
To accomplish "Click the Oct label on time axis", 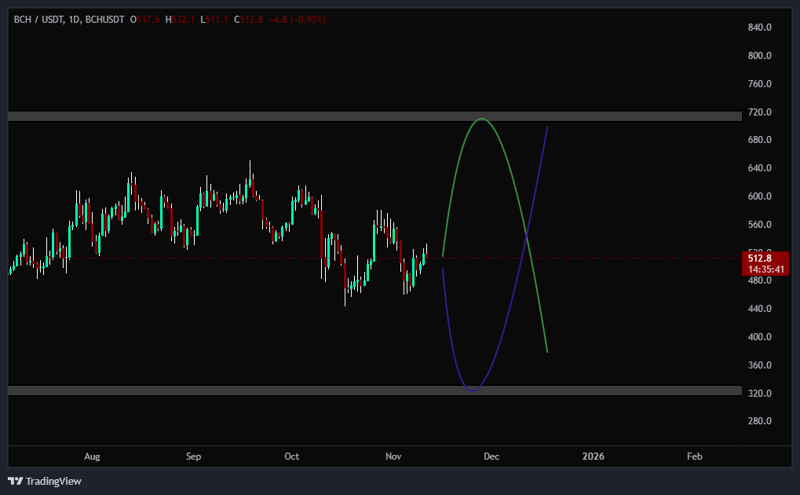I will [x=292, y=456].
